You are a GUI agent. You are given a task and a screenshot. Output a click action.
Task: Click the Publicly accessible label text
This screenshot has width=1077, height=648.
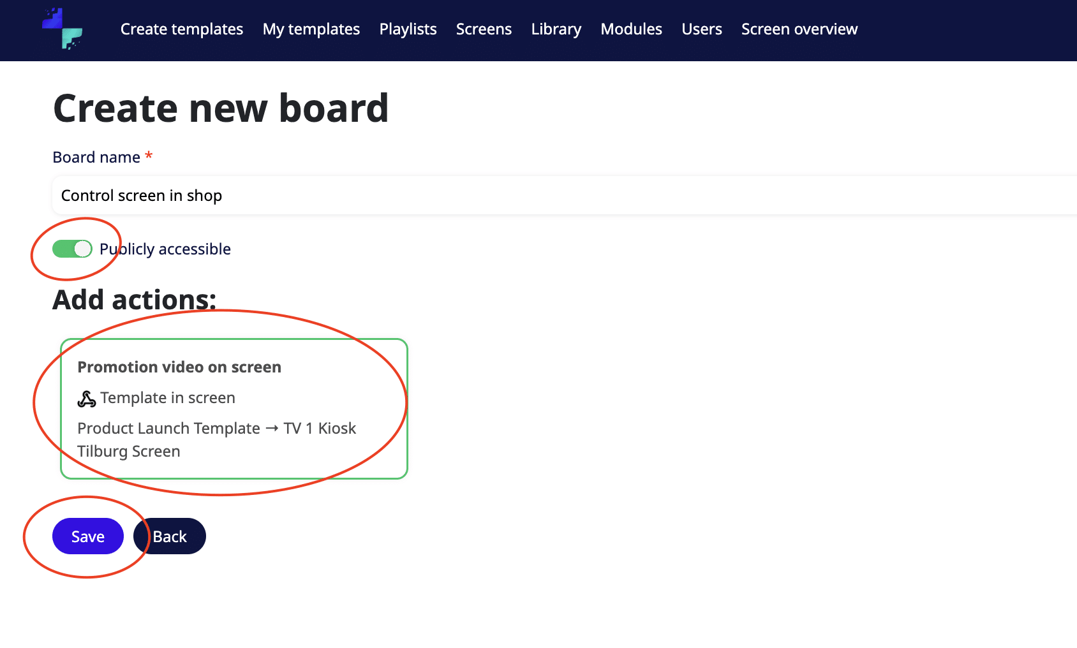pyautogui.click(x=165, y=249)
